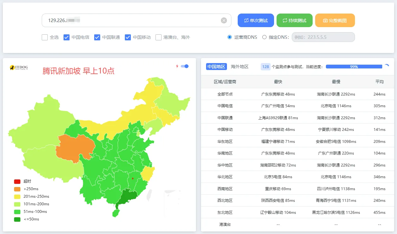The image size is (397, 234).
Task: Click the ITDOG logo on the map
Action: [19, 67]
